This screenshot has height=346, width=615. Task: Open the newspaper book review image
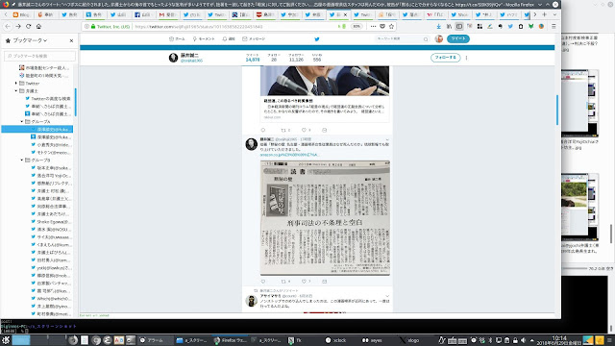pyautogui.click(x=325, y=218)
